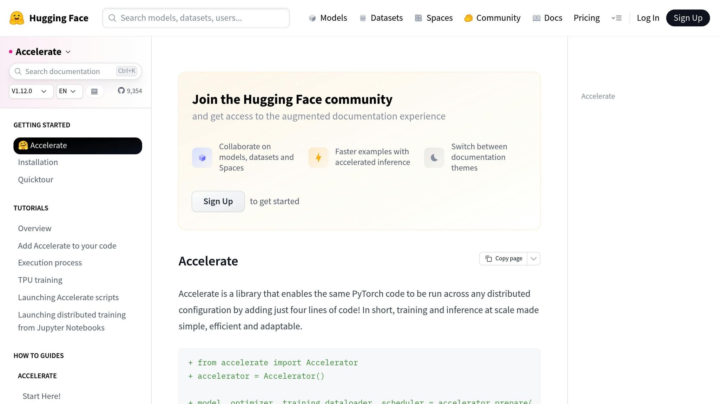Select Launching Accelerate scripts in sidebar
This screenshot has height=404, width=719.
click(x=68, y=297)
